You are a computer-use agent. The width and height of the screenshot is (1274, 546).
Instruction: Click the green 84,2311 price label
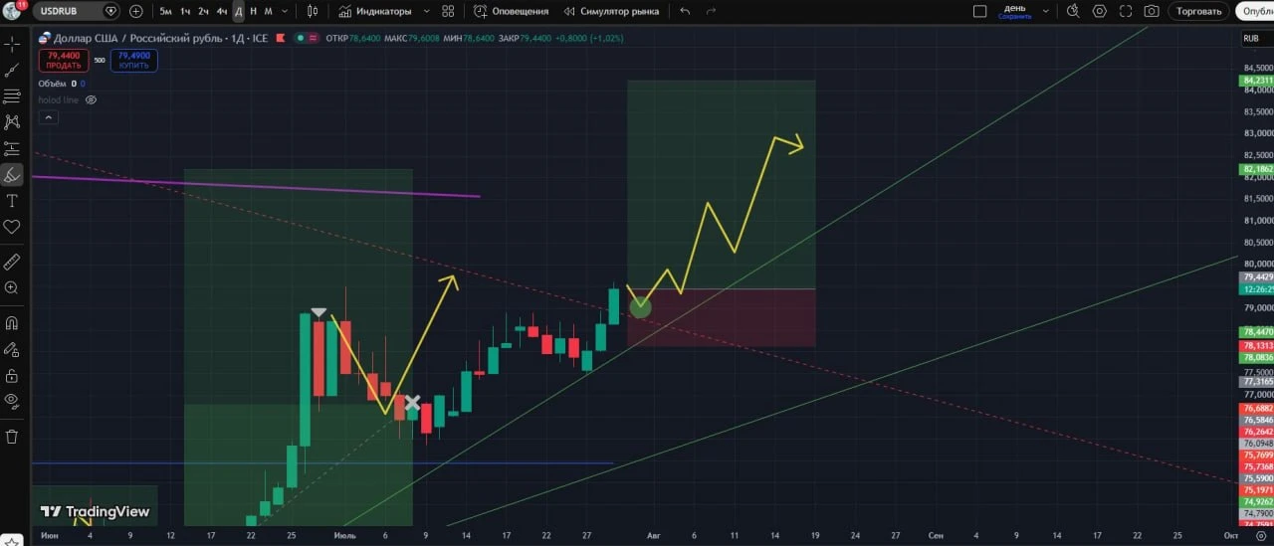tap(1258, 81)
